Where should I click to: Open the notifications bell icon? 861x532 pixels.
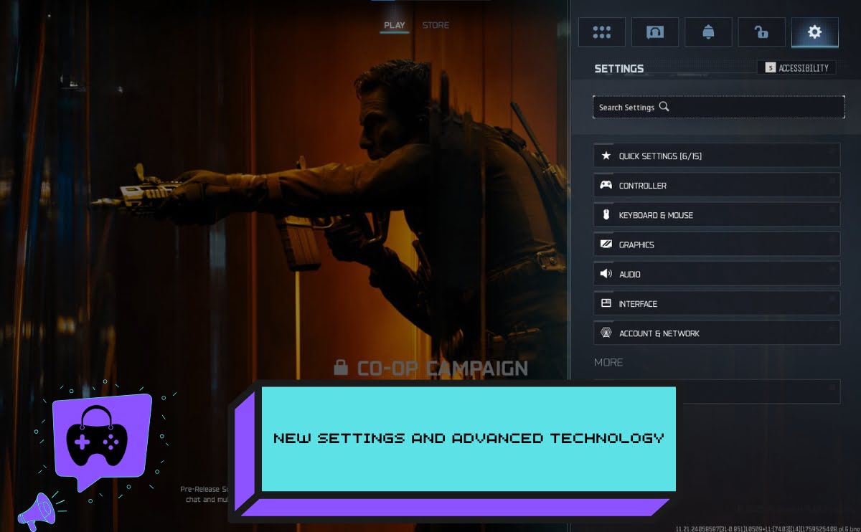click(707, 32)
